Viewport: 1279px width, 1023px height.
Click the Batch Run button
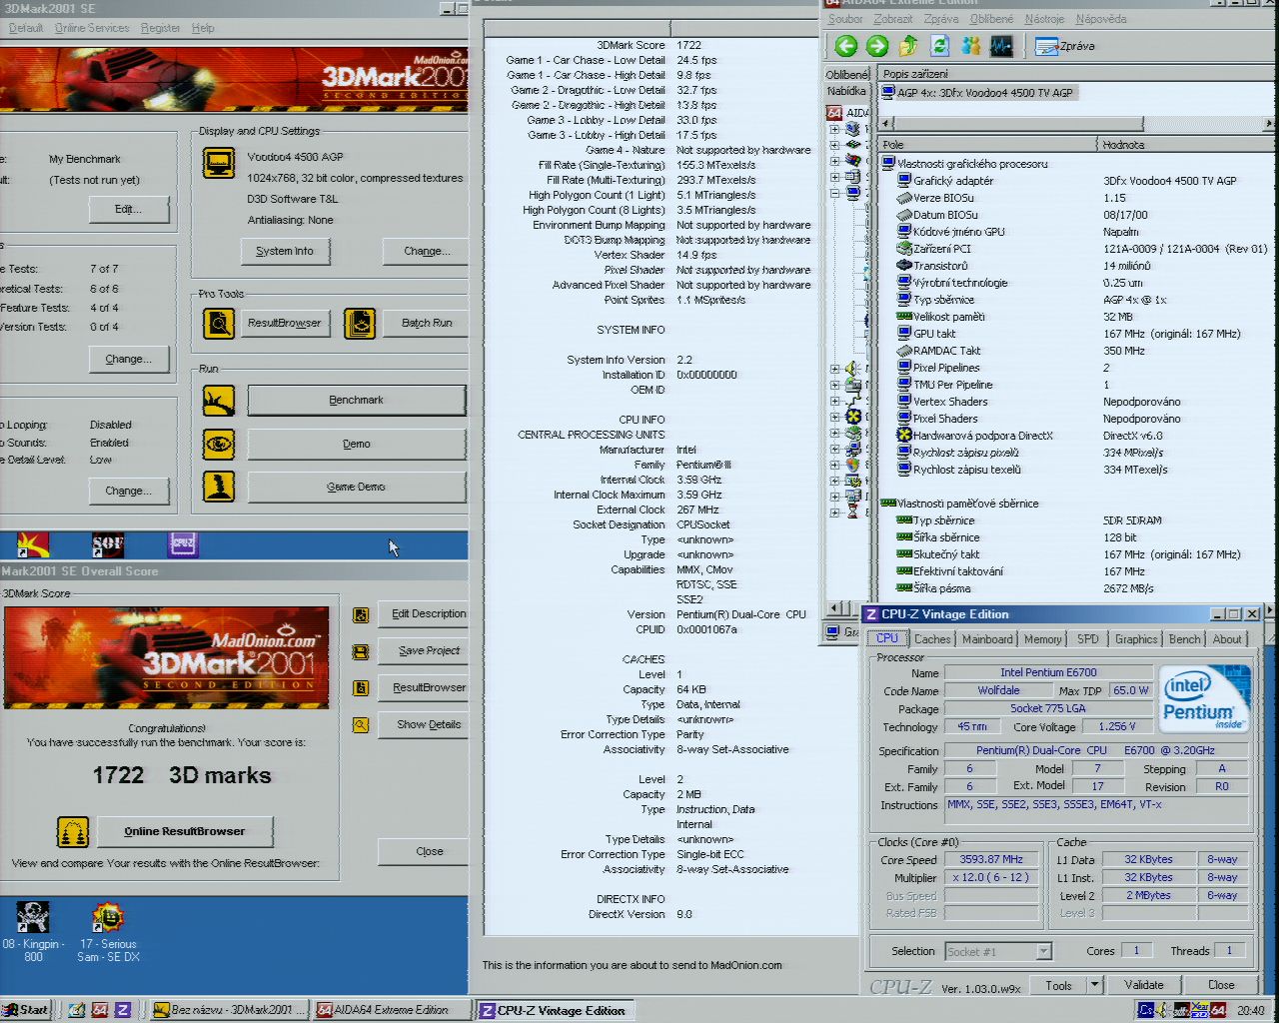click(427, 323)
